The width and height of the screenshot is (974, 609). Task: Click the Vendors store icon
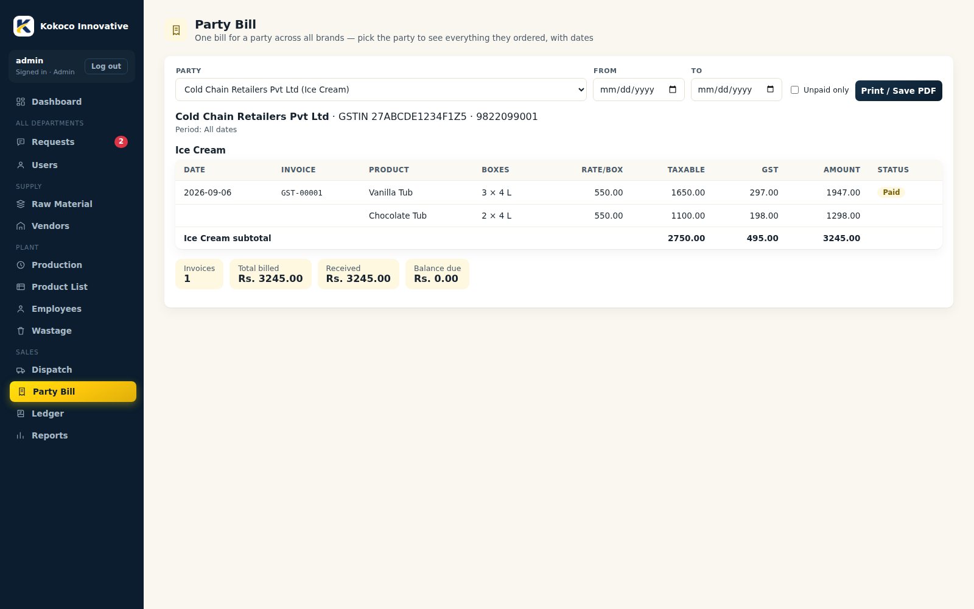[21, 226]
